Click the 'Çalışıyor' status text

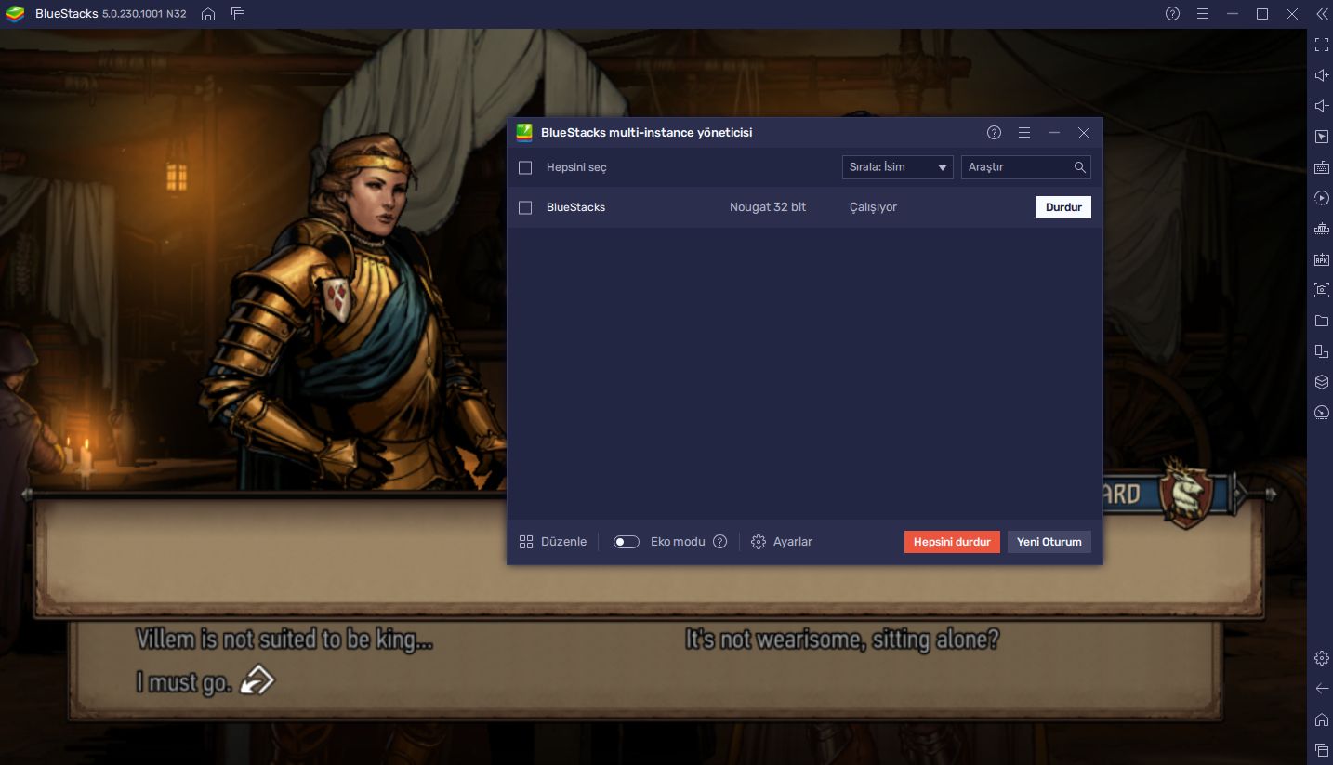tap(873, 207)
